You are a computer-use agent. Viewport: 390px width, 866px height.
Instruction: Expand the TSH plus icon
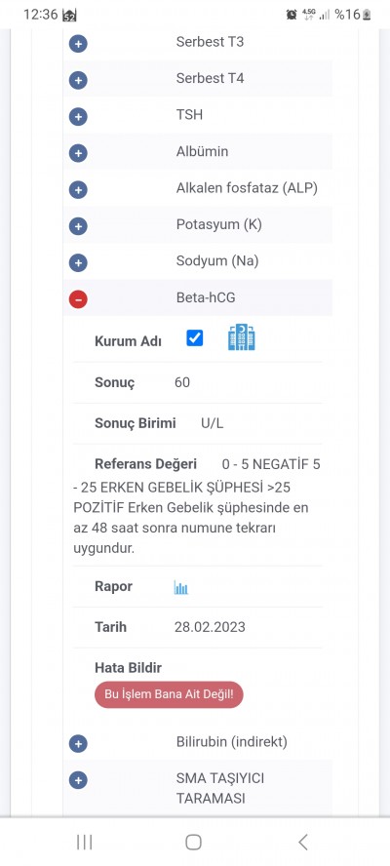click(78, 116)
